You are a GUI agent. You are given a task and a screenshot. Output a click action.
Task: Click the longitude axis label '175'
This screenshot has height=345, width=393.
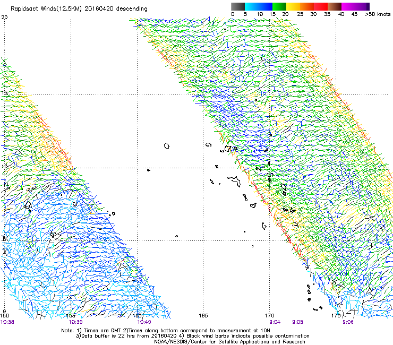336,316
